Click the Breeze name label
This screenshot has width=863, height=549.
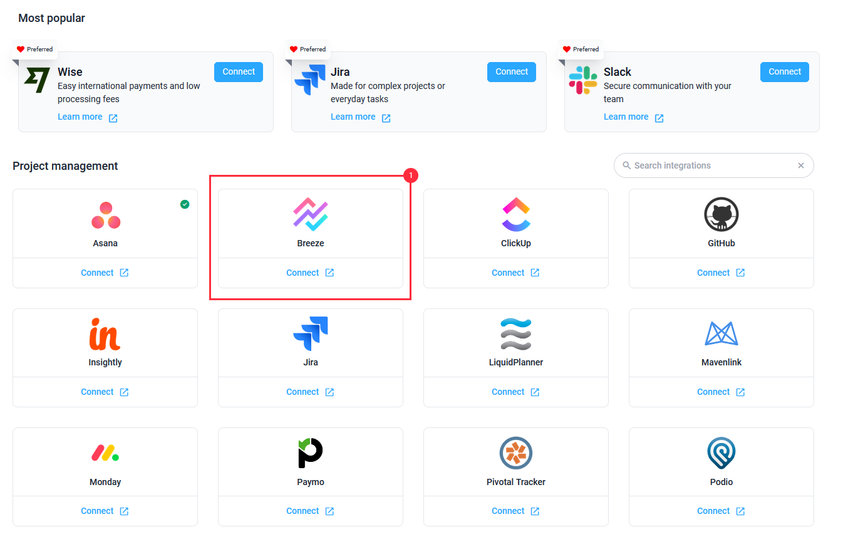pos(311,243)
